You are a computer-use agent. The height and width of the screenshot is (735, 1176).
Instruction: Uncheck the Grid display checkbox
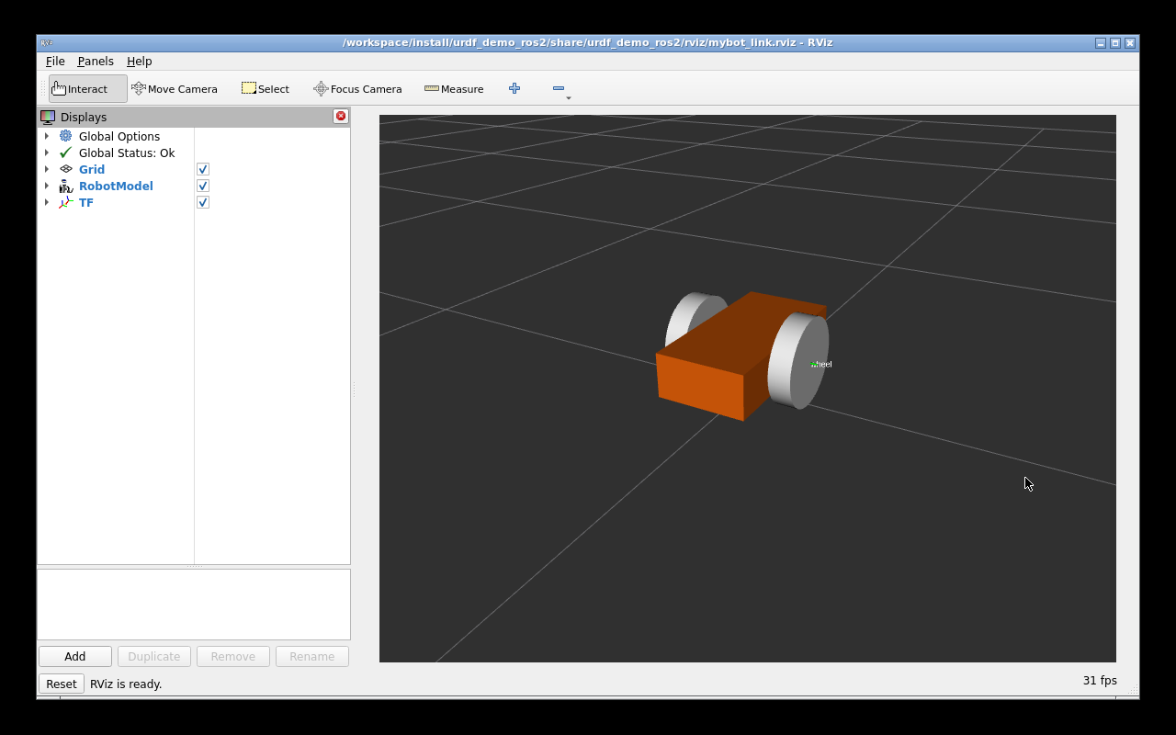[x=203, y=169]
